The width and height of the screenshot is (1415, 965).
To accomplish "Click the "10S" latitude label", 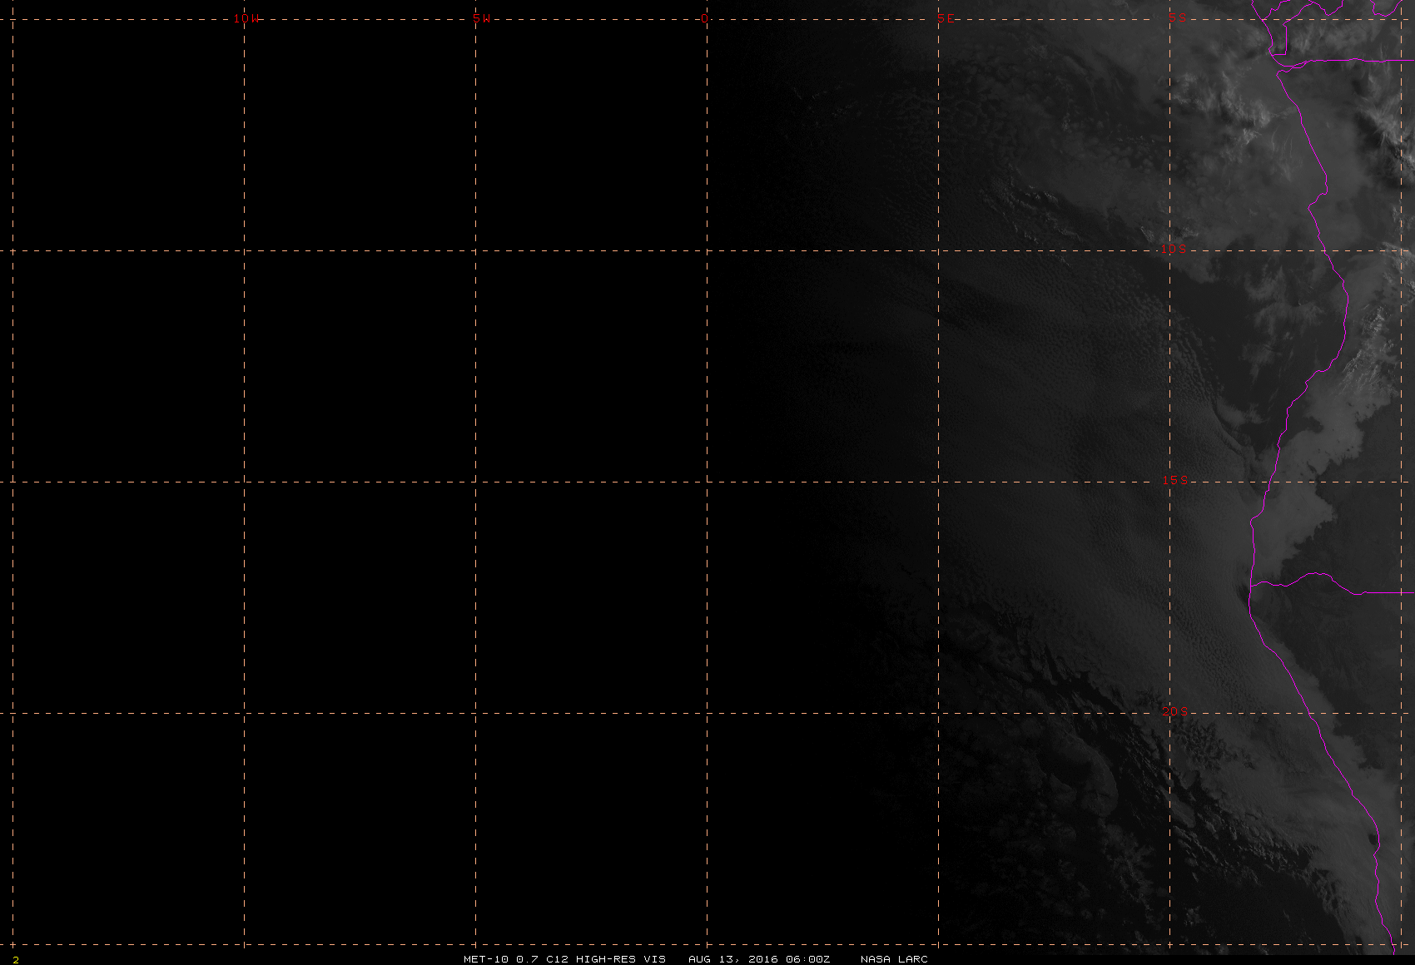I will pyautogui.click(x=1174, y=249).
